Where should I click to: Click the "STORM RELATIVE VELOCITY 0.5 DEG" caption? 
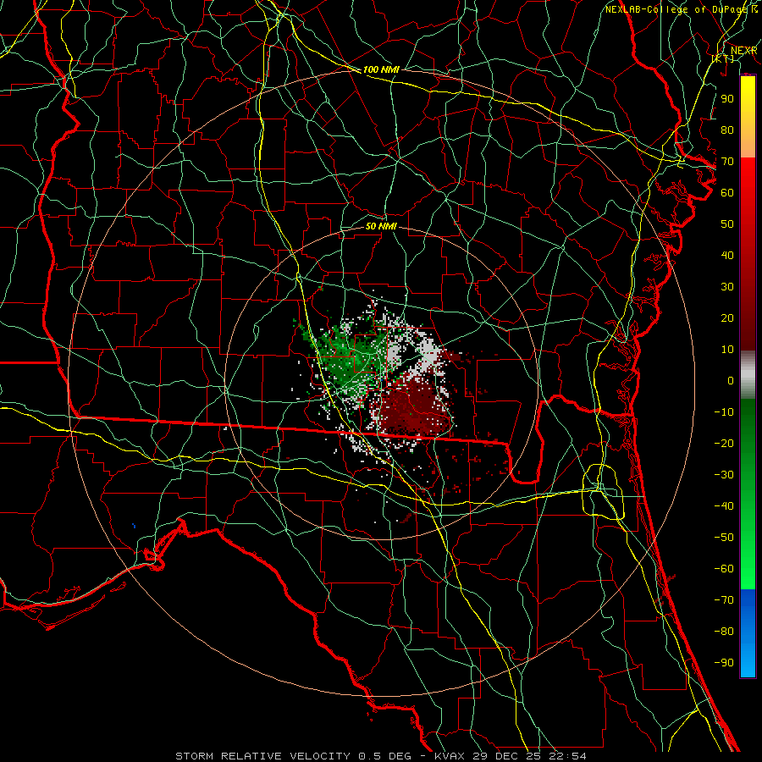click(x=293, y=756)
